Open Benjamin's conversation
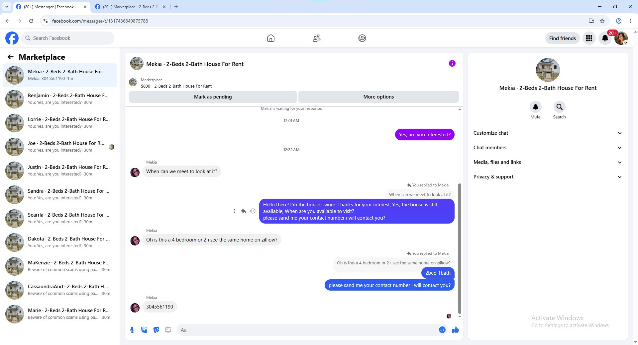This screenshot has width=638, height=345. pyautogui.click(x=60, y=99)
